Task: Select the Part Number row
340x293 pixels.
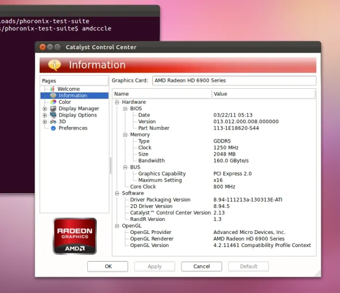Action: point(214,128)
